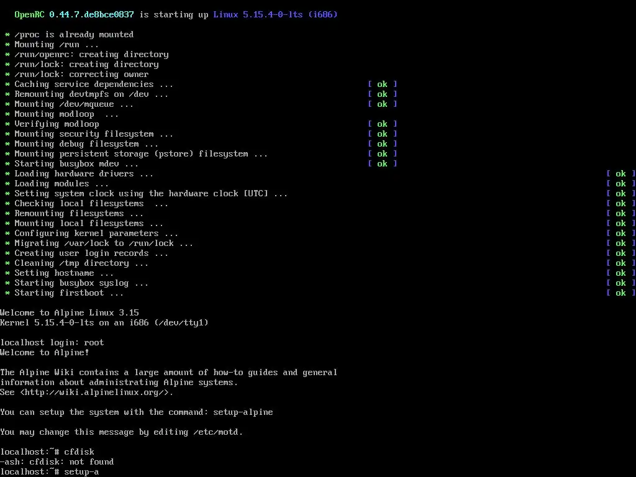Click the ok status for Starting firstboot

pos(621,293)
